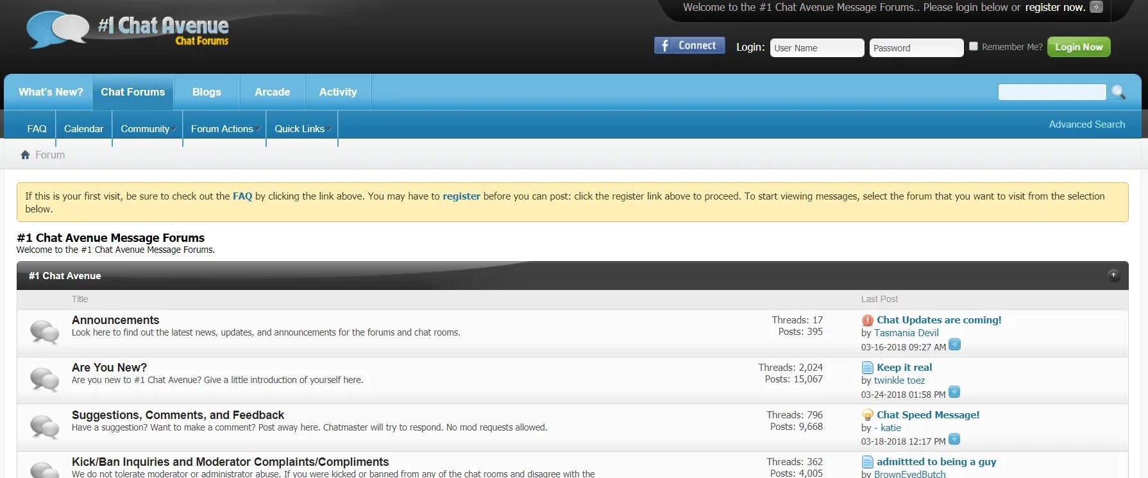Open the Activity tab
1148x478 pixels.
(x=338, y=92)
